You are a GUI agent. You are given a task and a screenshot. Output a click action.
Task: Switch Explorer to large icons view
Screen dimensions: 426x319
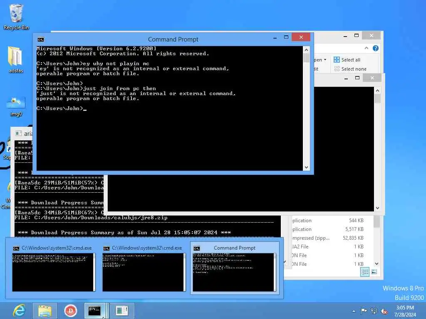[x=374, y=272]
